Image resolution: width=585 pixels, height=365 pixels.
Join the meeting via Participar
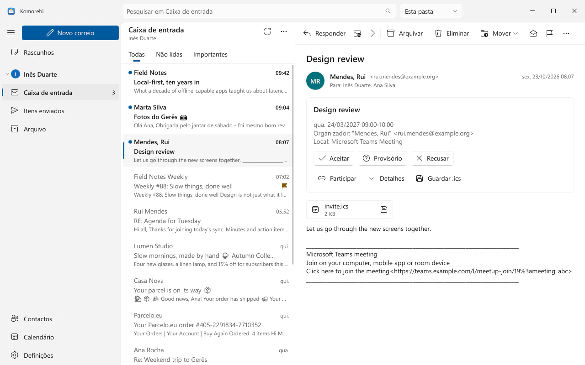(x=337, y=178)
